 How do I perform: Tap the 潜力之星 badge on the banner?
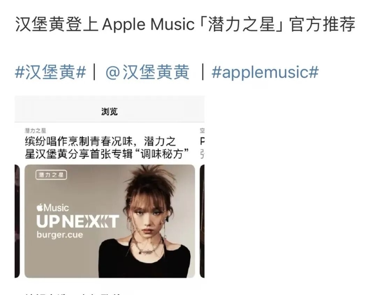(51, 175)
